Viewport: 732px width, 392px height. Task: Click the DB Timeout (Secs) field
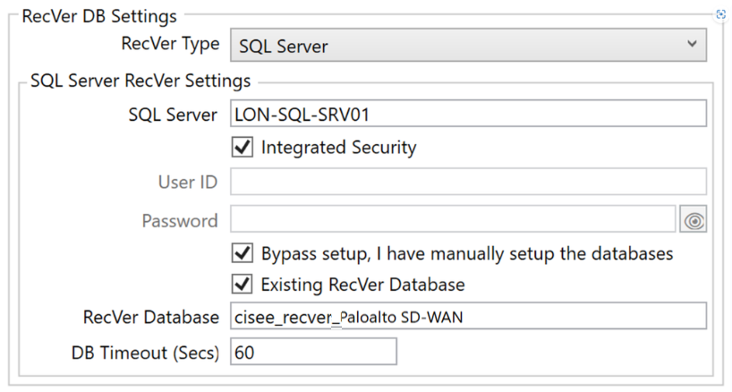313,352
